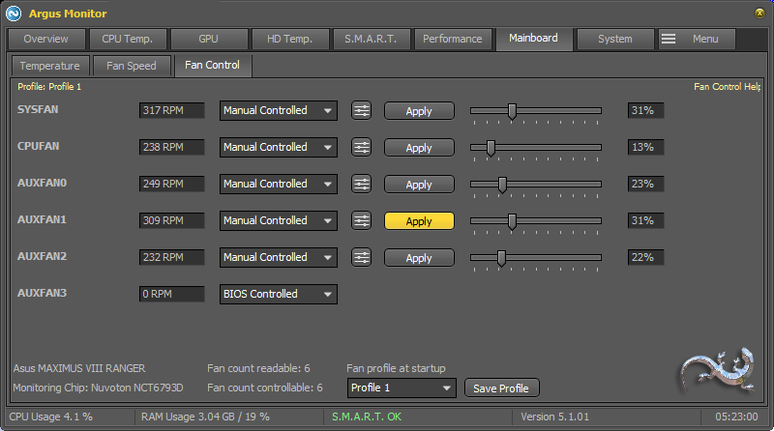Expand CPUFAN control mode dropdown
The height and width of the screenshot is (431, 774).
279,147
